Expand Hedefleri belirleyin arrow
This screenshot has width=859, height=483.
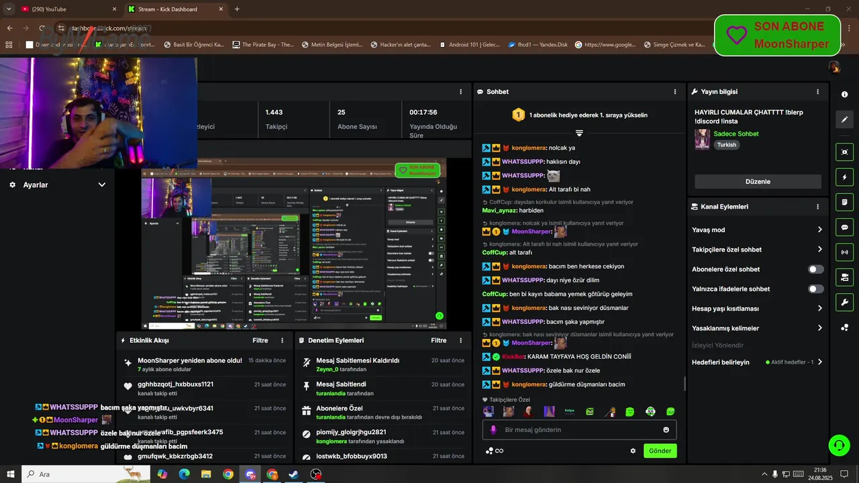click(x=819, y=362)
